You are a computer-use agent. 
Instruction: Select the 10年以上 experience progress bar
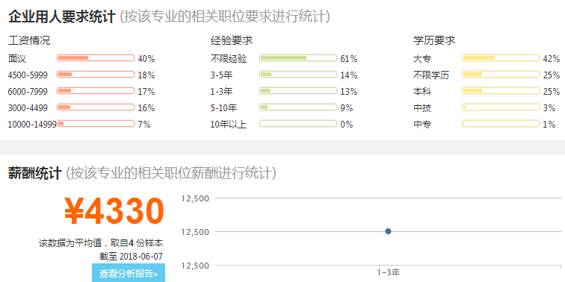[x=298, y=124]
